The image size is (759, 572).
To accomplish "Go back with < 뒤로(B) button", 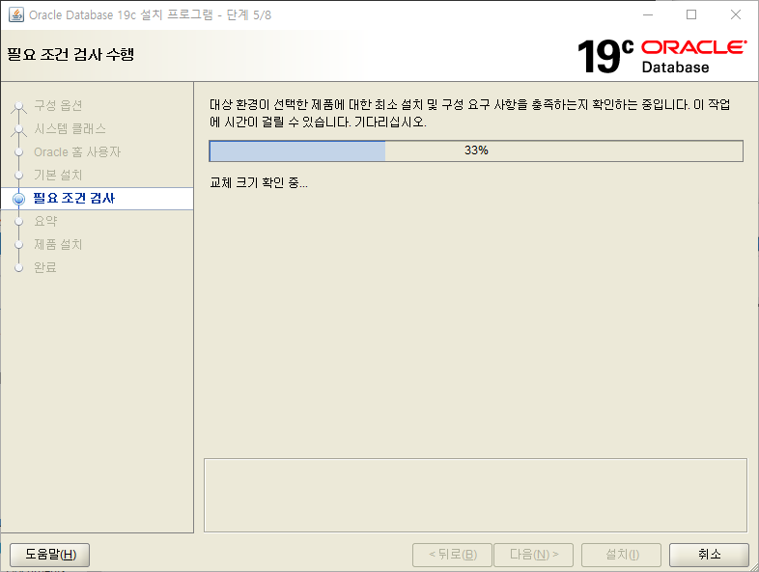I will tap(452, 554).
